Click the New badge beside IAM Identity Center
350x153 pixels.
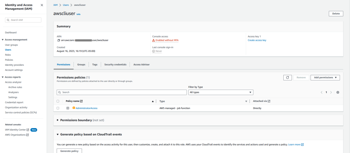[34, 129]
